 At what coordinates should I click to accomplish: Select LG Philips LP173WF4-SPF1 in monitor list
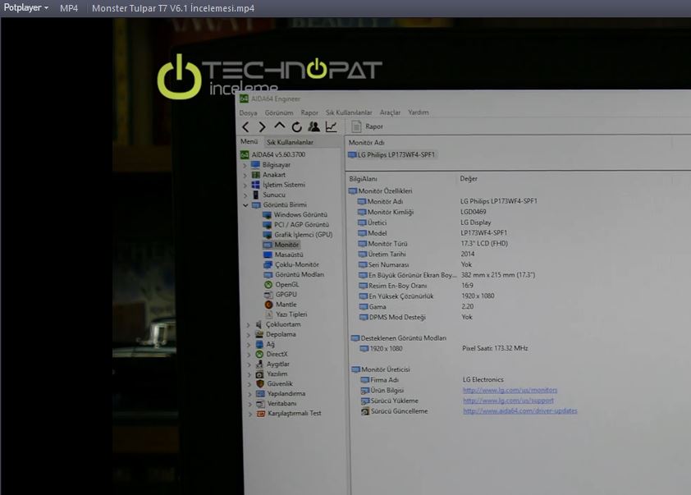coord(391,154)
